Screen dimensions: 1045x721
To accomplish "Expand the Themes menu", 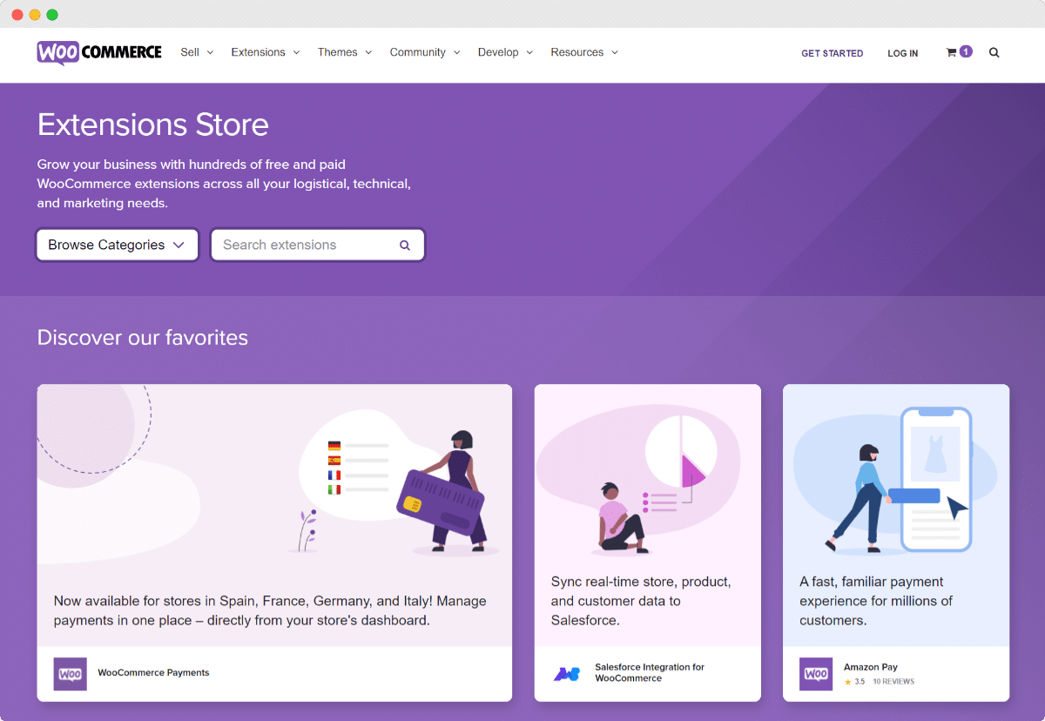I will (345, 52).
